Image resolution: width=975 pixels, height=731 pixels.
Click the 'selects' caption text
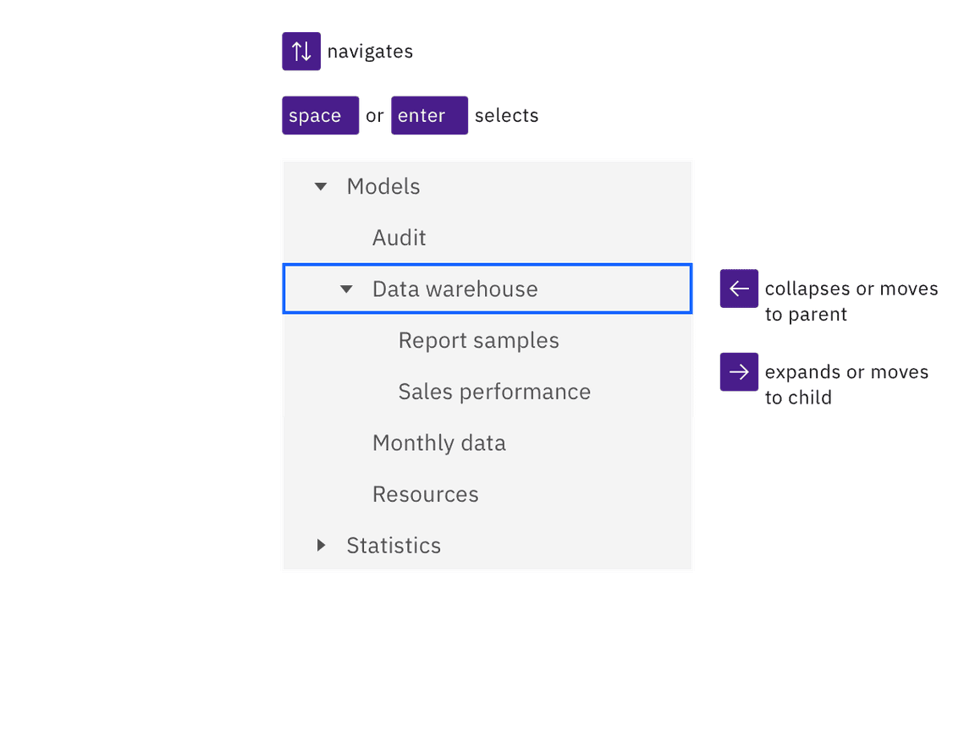pyautogui.click(x=506, y=116)
